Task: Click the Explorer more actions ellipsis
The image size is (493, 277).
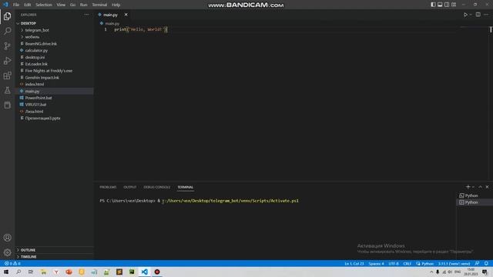Action: point(86,15)
